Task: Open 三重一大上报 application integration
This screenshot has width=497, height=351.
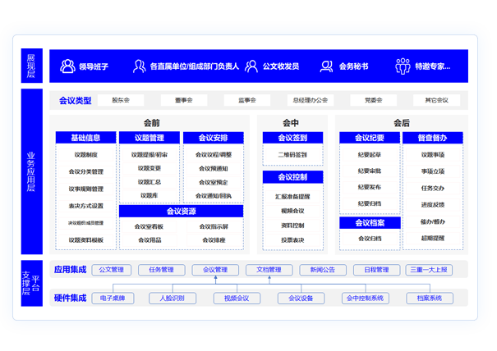Action: point(428,270)
